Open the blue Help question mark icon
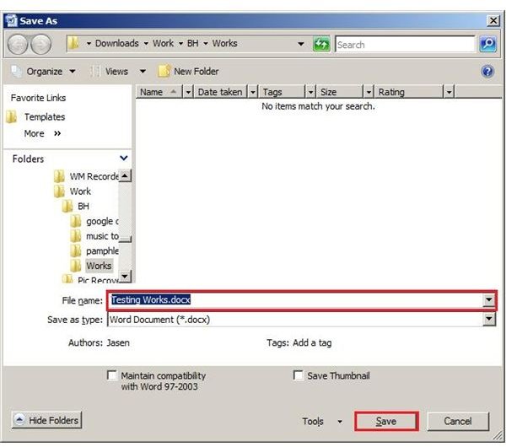This screenshot has width=506, height=447. point(487,71)
